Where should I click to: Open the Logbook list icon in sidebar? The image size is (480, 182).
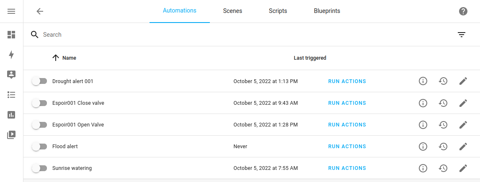click(x=11, y=95)
